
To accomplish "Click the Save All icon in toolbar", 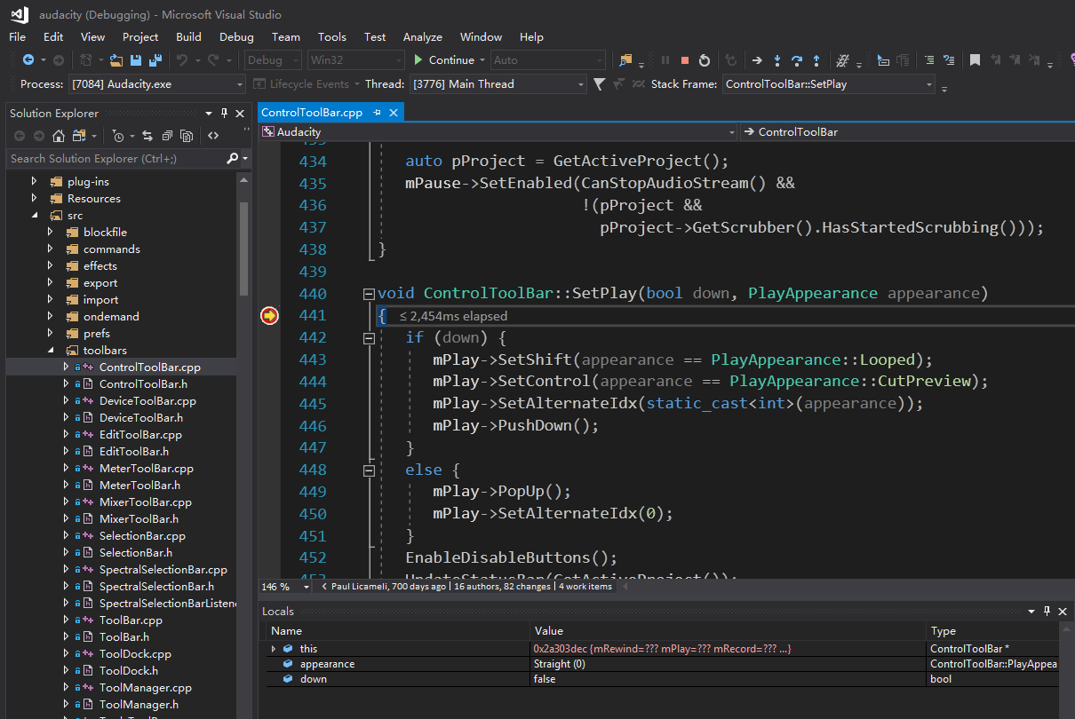I will (155, 60).
